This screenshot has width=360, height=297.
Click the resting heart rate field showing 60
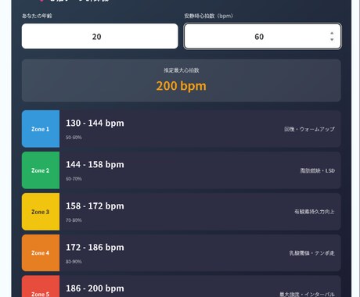point(262,36)
